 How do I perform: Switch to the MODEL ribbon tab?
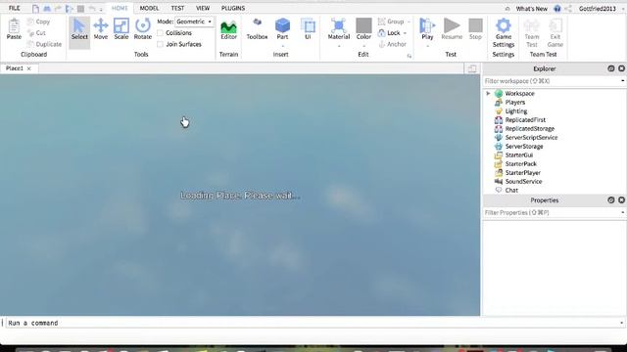[149, 8]
